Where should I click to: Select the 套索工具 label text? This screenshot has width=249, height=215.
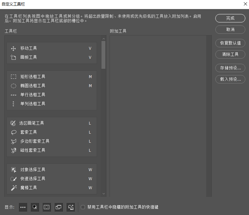(x=29, y=132)
